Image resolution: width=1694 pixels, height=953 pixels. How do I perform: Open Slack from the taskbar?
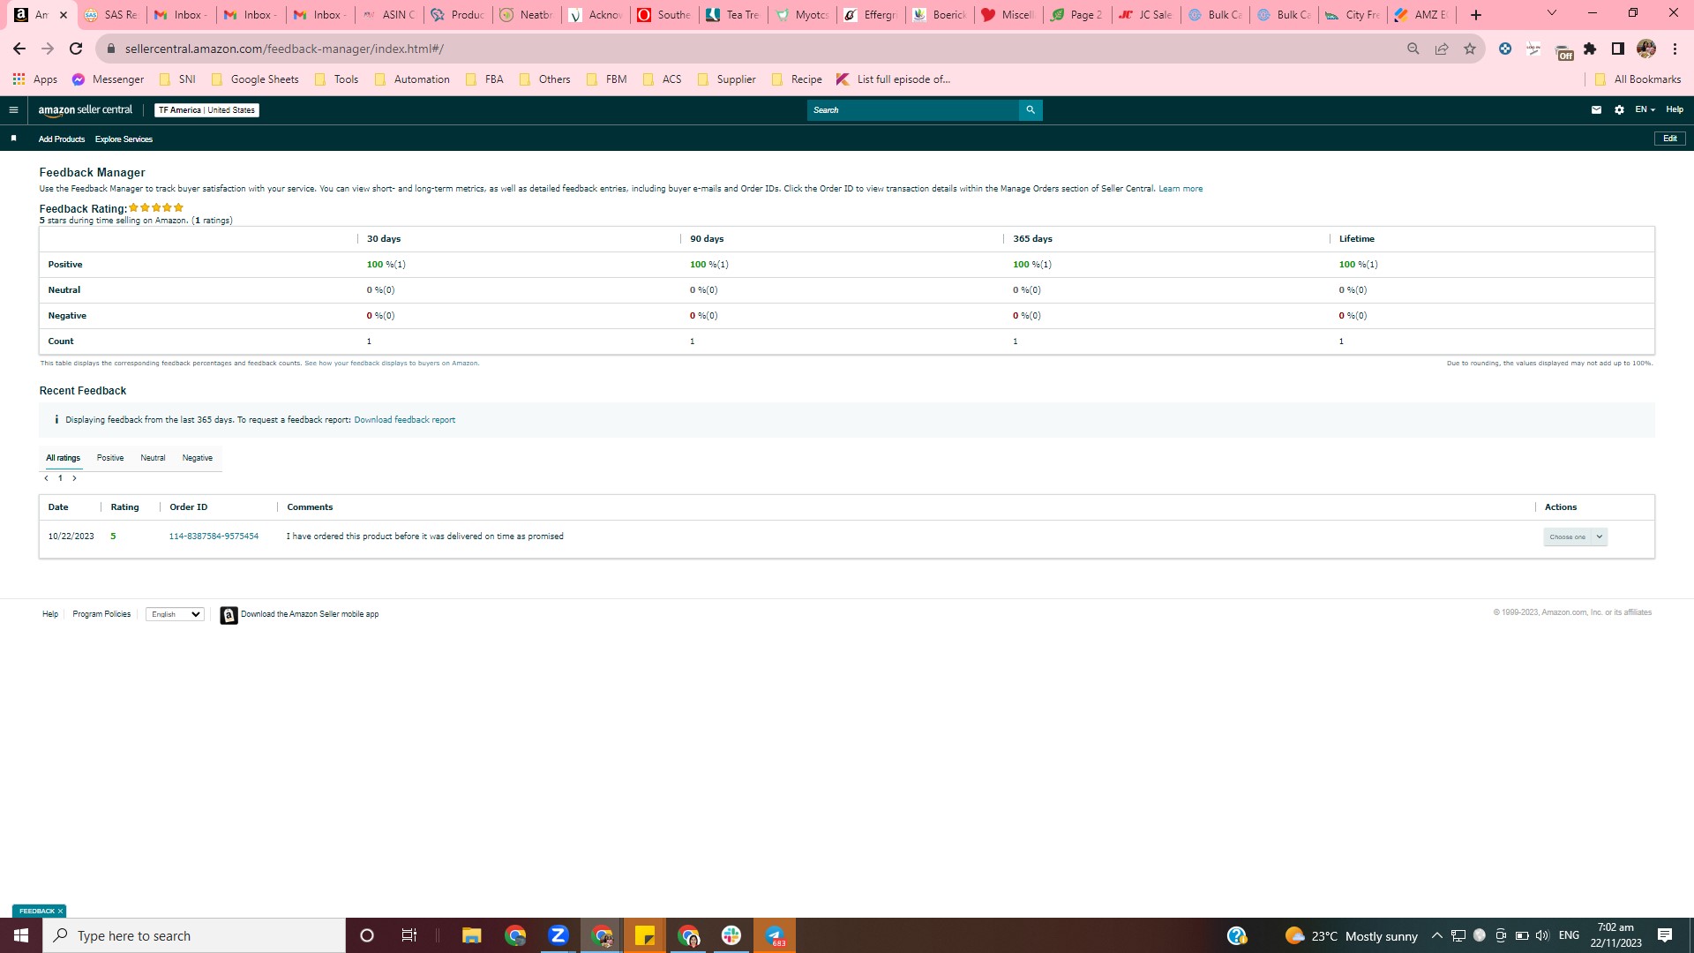(731, 935)
